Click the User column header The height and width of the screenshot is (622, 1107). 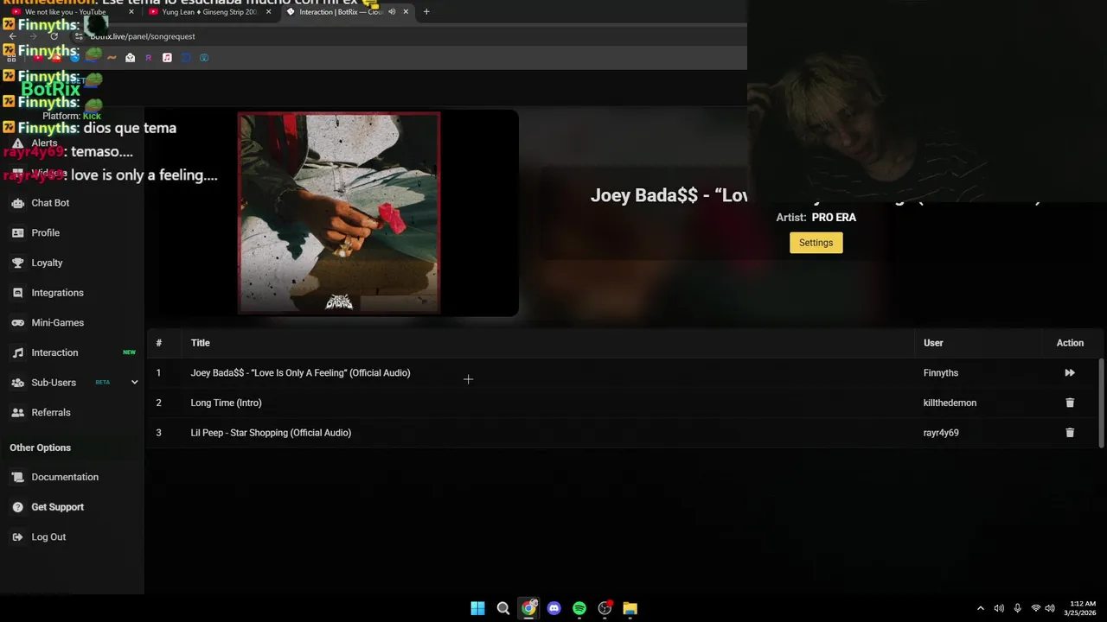click(x=933, y=343)
